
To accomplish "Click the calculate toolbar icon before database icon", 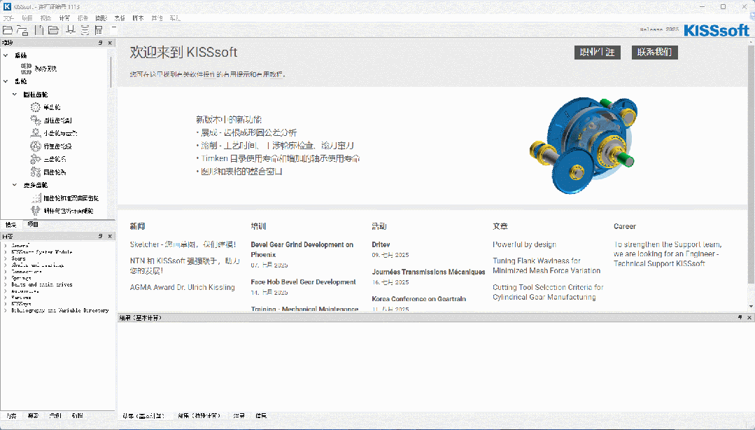I will coord(71,30).
